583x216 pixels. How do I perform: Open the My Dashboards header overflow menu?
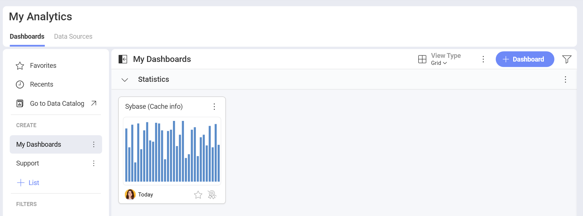483,59
